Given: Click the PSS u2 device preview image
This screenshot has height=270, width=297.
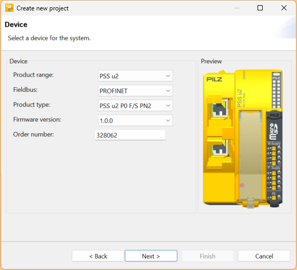Looking at the screenshot, I should pyautogui.click(x=242, y=139).
